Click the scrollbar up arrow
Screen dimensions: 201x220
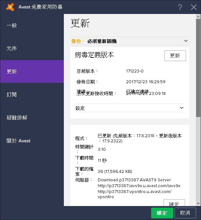[x=198, y=16]
